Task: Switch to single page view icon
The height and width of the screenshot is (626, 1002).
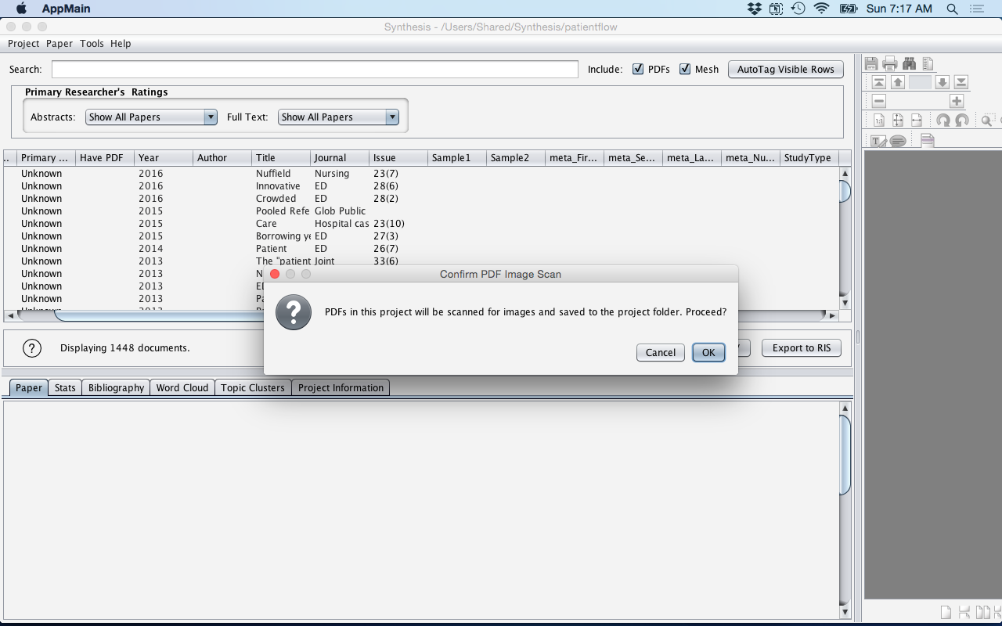Action: point(946,612)
